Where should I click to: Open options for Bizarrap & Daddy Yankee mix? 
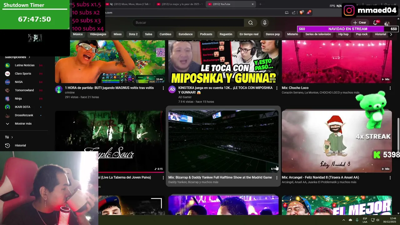[277, 177]
